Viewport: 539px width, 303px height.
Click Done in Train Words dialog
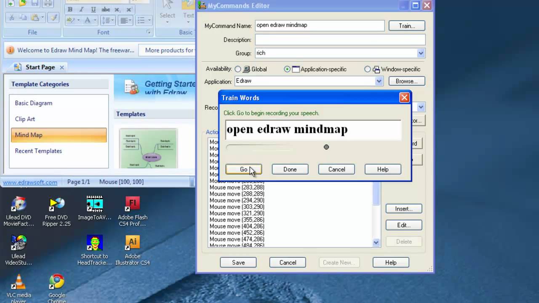[290, 169]
